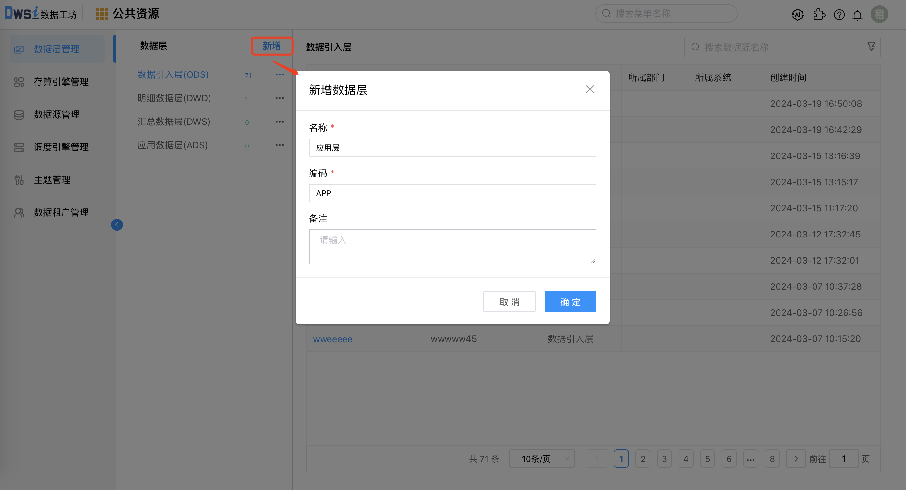The width and height of the screenshot is (906, 490).
Task: Go to page 5
Action: coord(707,459)
